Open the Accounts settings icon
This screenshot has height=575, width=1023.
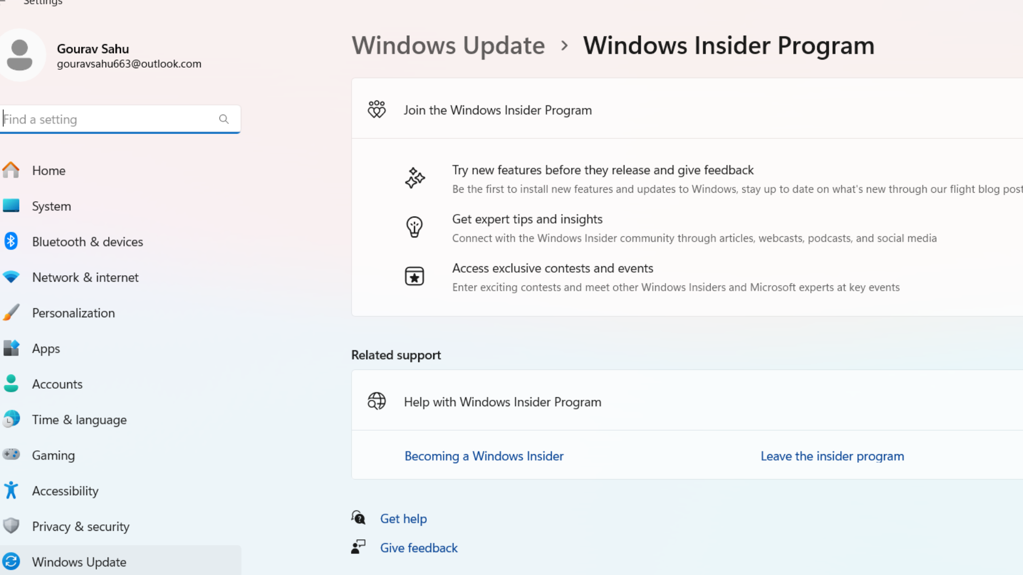12,383
